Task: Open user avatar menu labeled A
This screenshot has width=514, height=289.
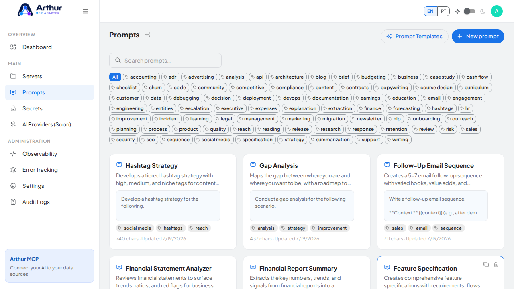Action: click(497, 11)
